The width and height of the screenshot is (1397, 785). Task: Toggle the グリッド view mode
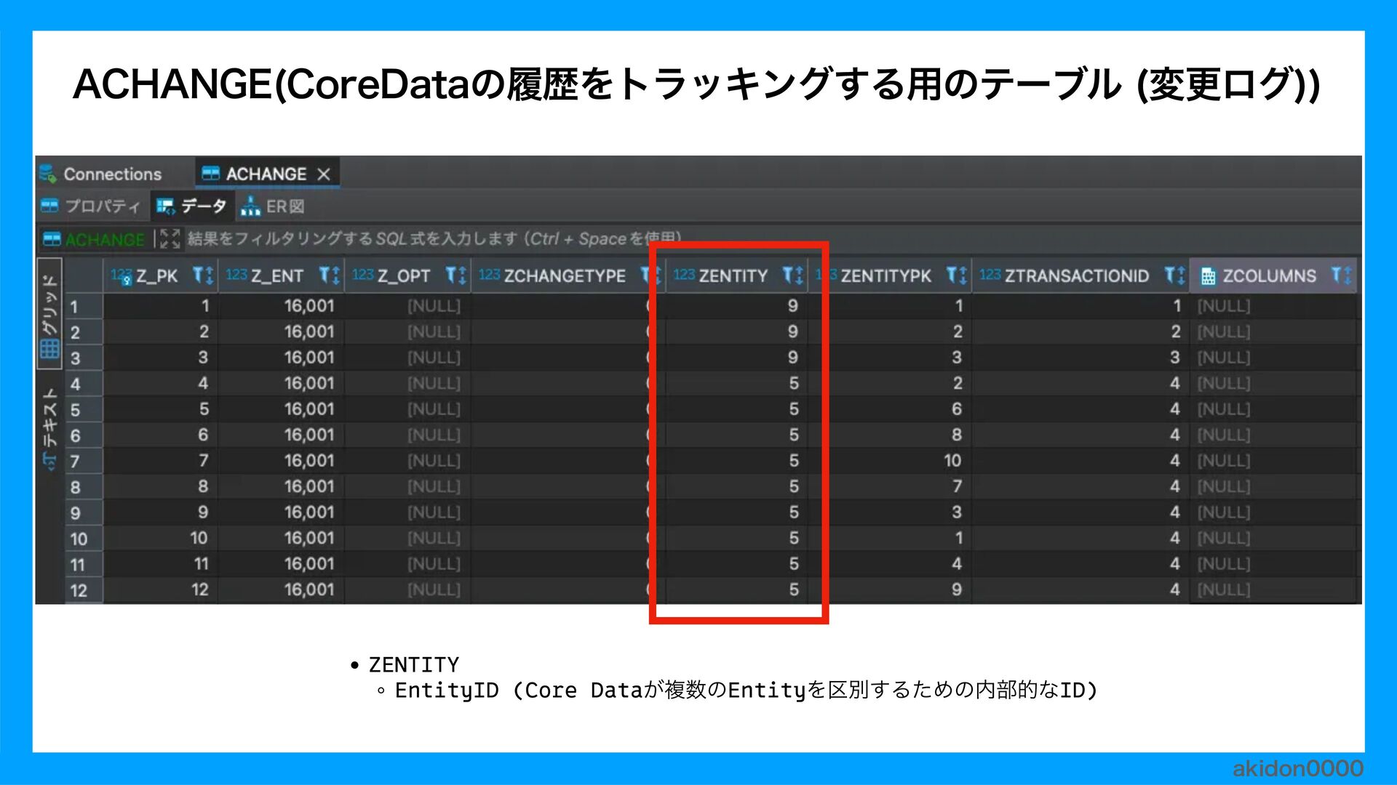click(x=49, y=314)
